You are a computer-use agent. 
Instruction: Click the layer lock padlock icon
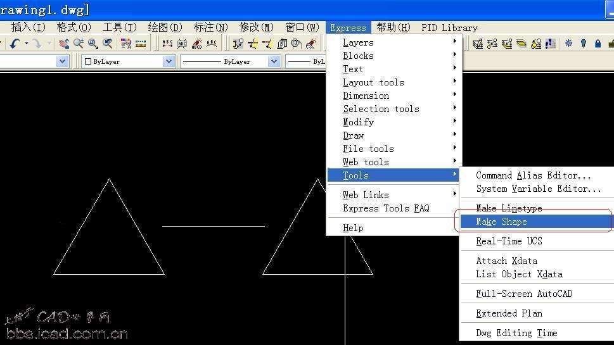click(598, 44)
